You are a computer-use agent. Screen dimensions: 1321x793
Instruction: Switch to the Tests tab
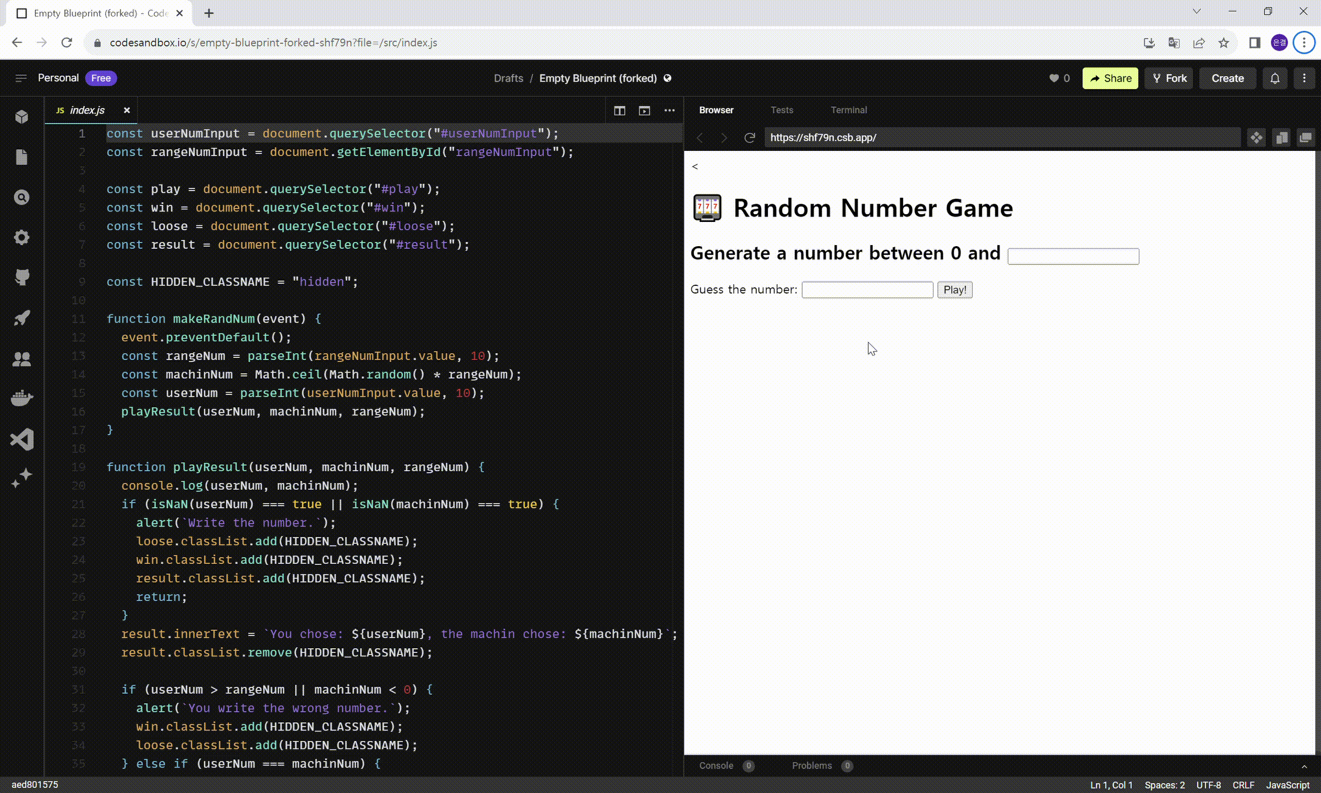(x=782, y=110)
